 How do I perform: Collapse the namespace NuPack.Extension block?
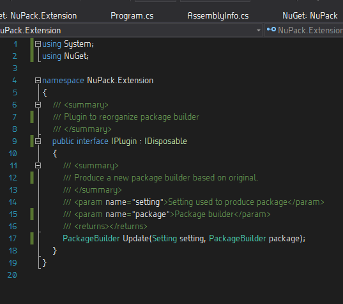pyautogui.click(x=38, y=81)
